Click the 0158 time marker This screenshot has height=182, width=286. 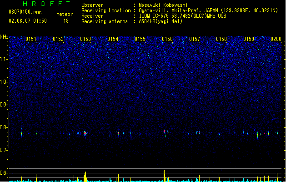(x=221, y=39)
